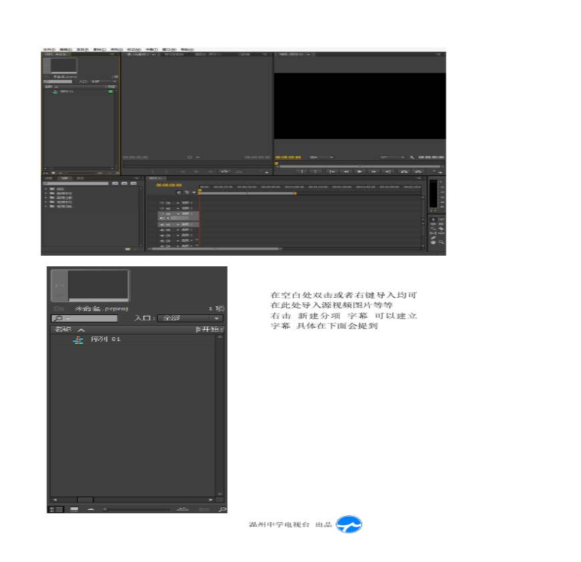The width and height of the screenshot is (581, 562).
Task: Toggle eye visibility of top video track
Action: (x=162, y=202)
